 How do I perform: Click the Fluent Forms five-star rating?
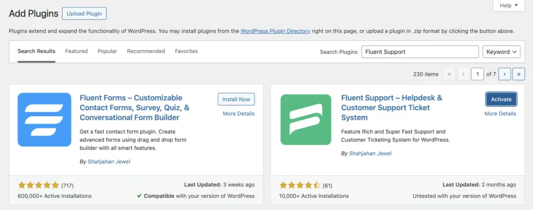(x=39, y=185)
